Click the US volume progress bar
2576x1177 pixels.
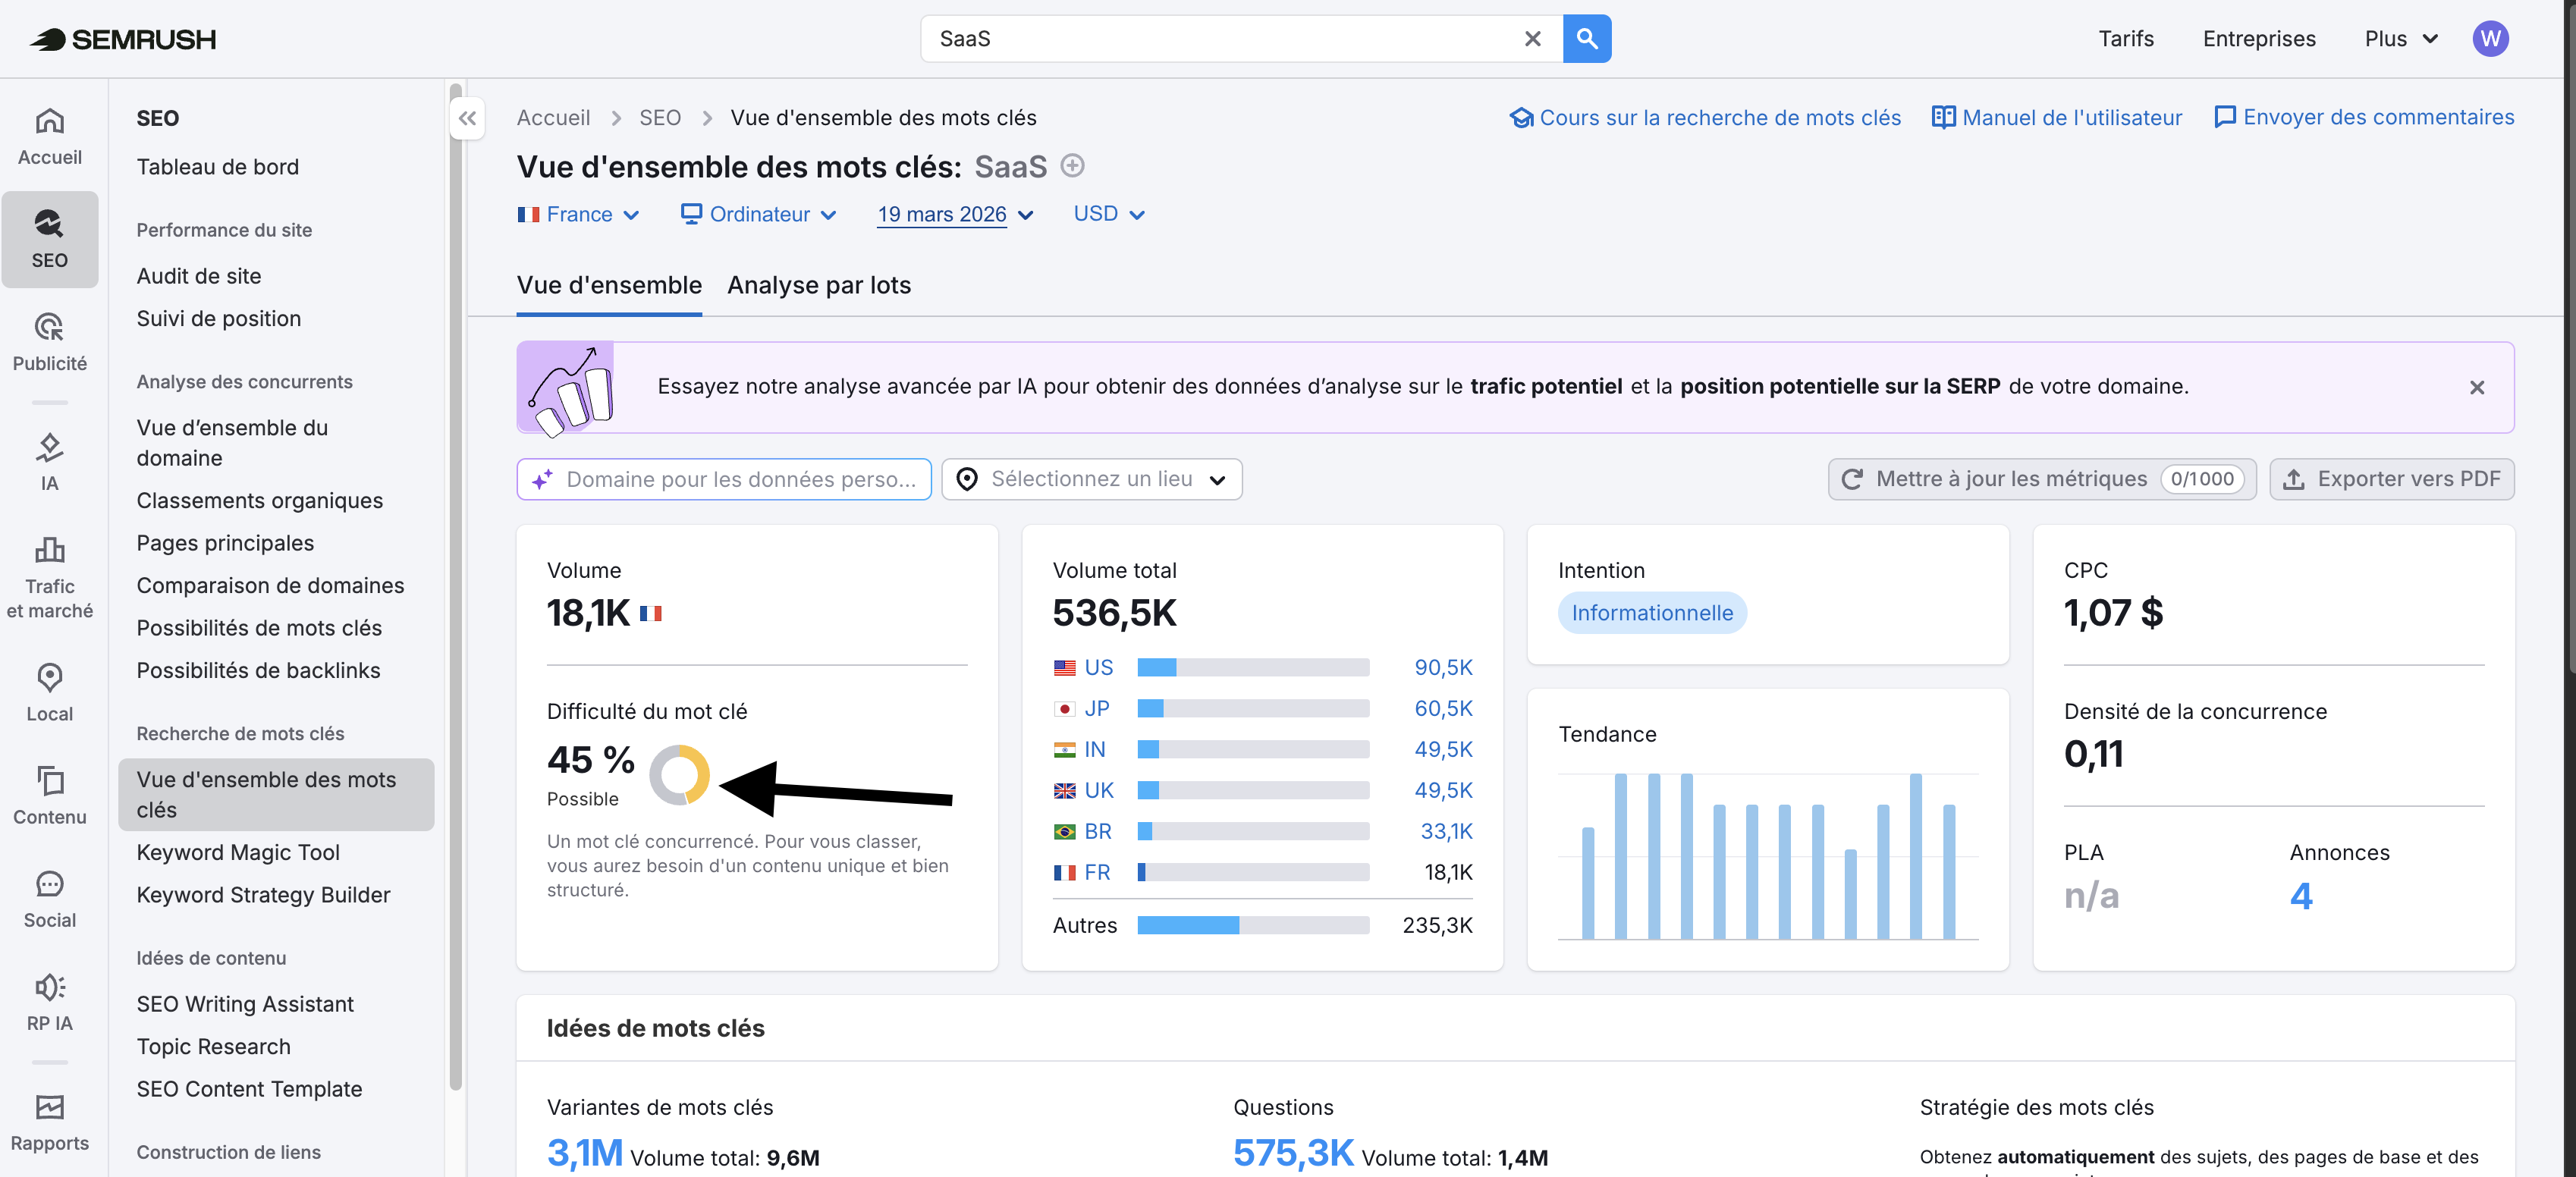pyautogui.click(x=1253, y=667)
